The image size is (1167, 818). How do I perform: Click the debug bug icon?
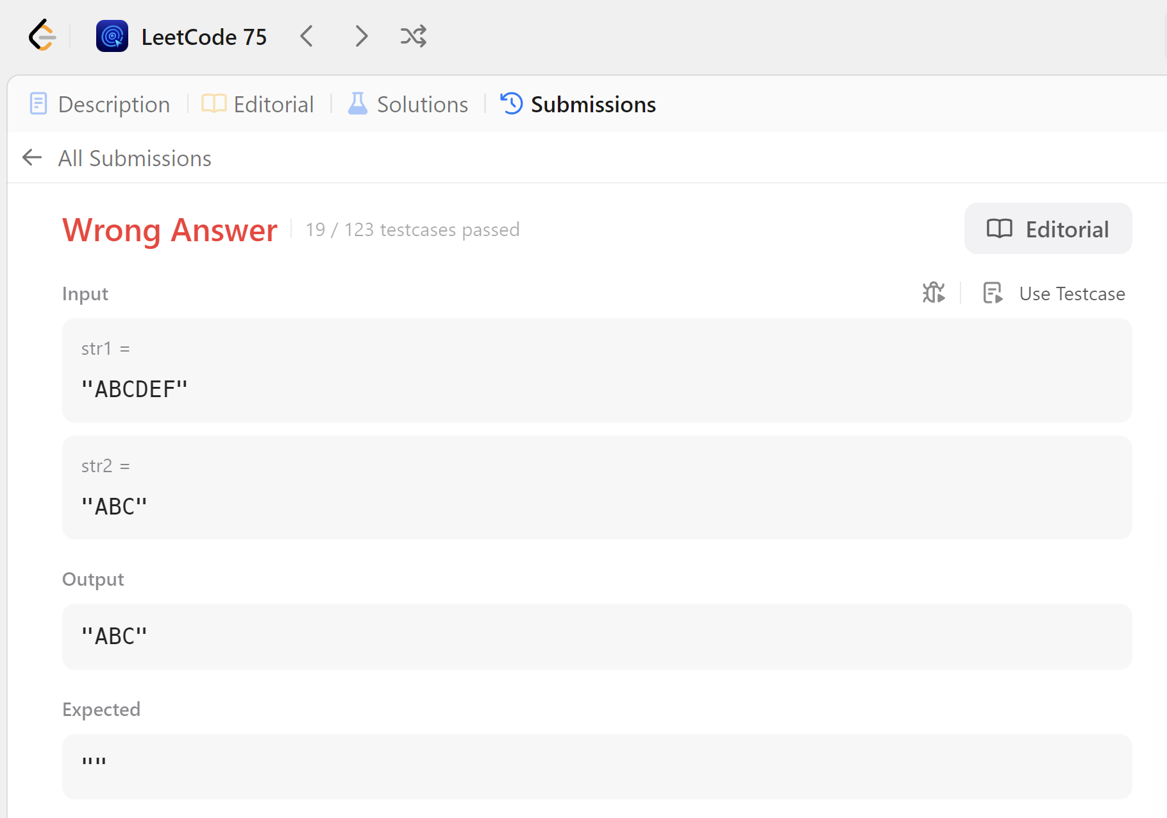(x=934, y=293)
